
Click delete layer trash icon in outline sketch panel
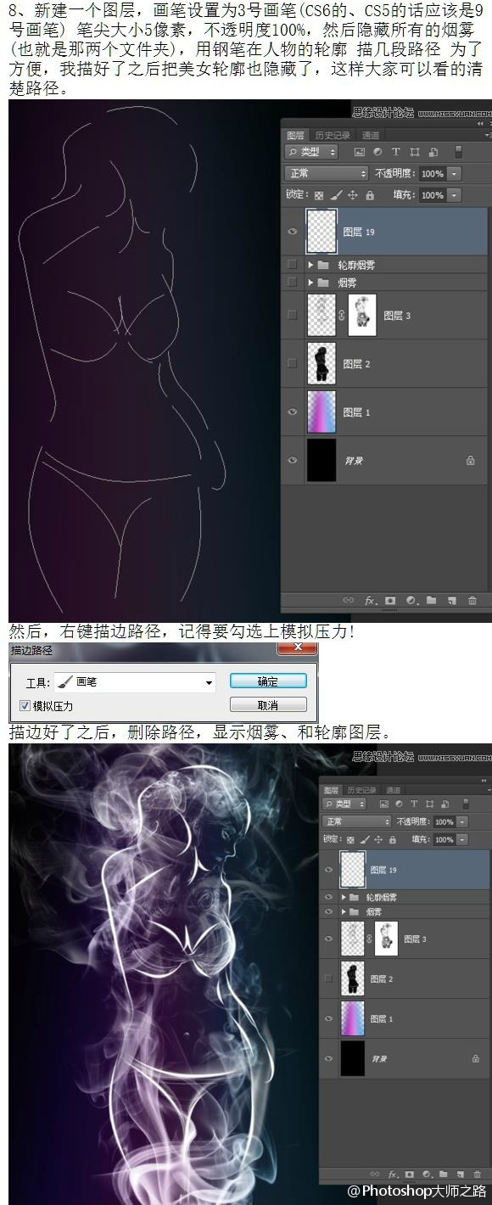tap(472, 600)
